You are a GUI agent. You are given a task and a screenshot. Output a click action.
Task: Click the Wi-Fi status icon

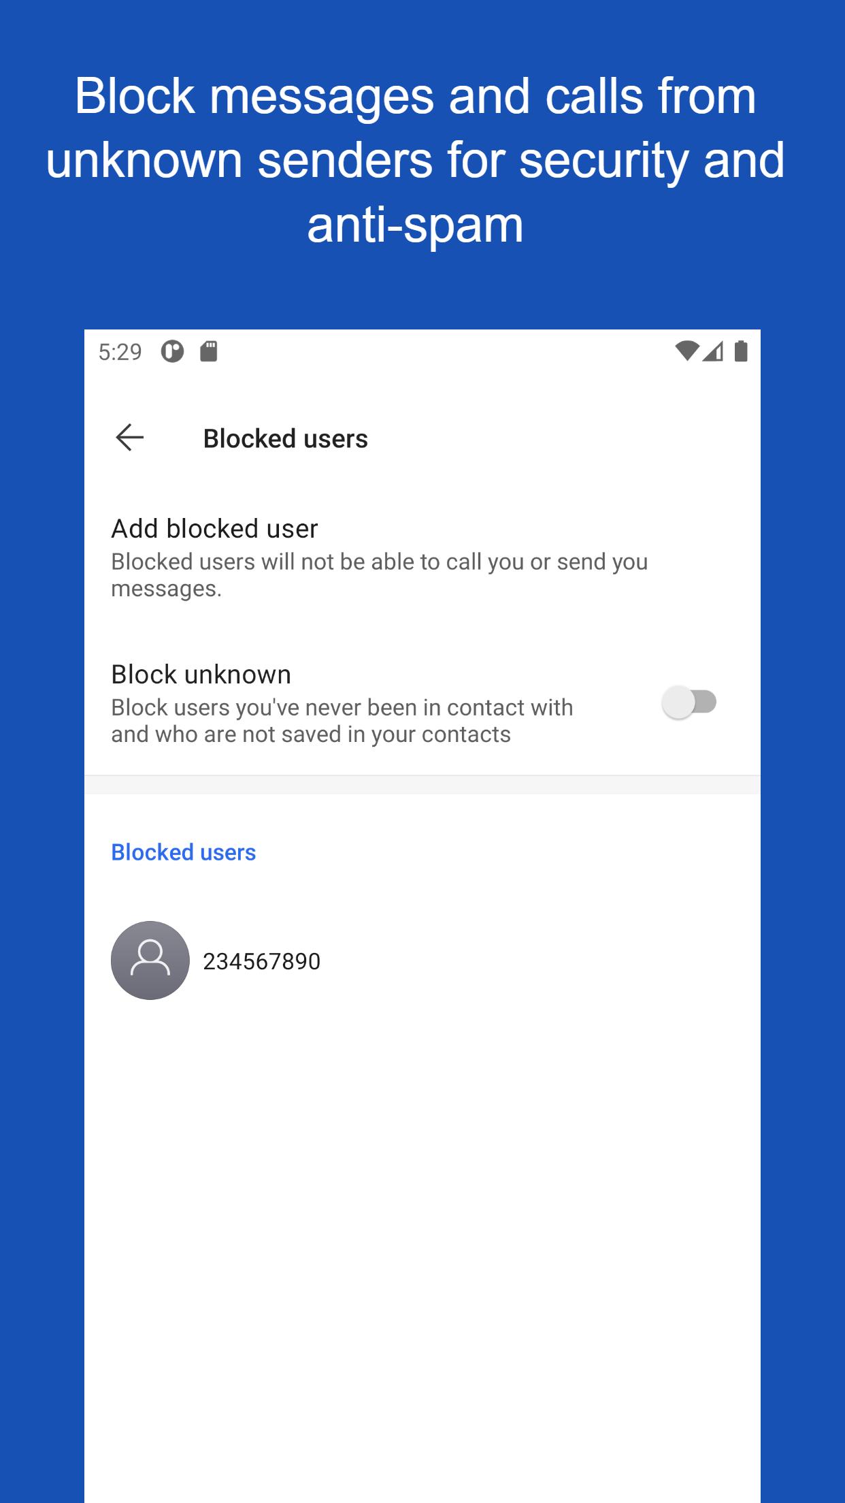coord(686,351)
